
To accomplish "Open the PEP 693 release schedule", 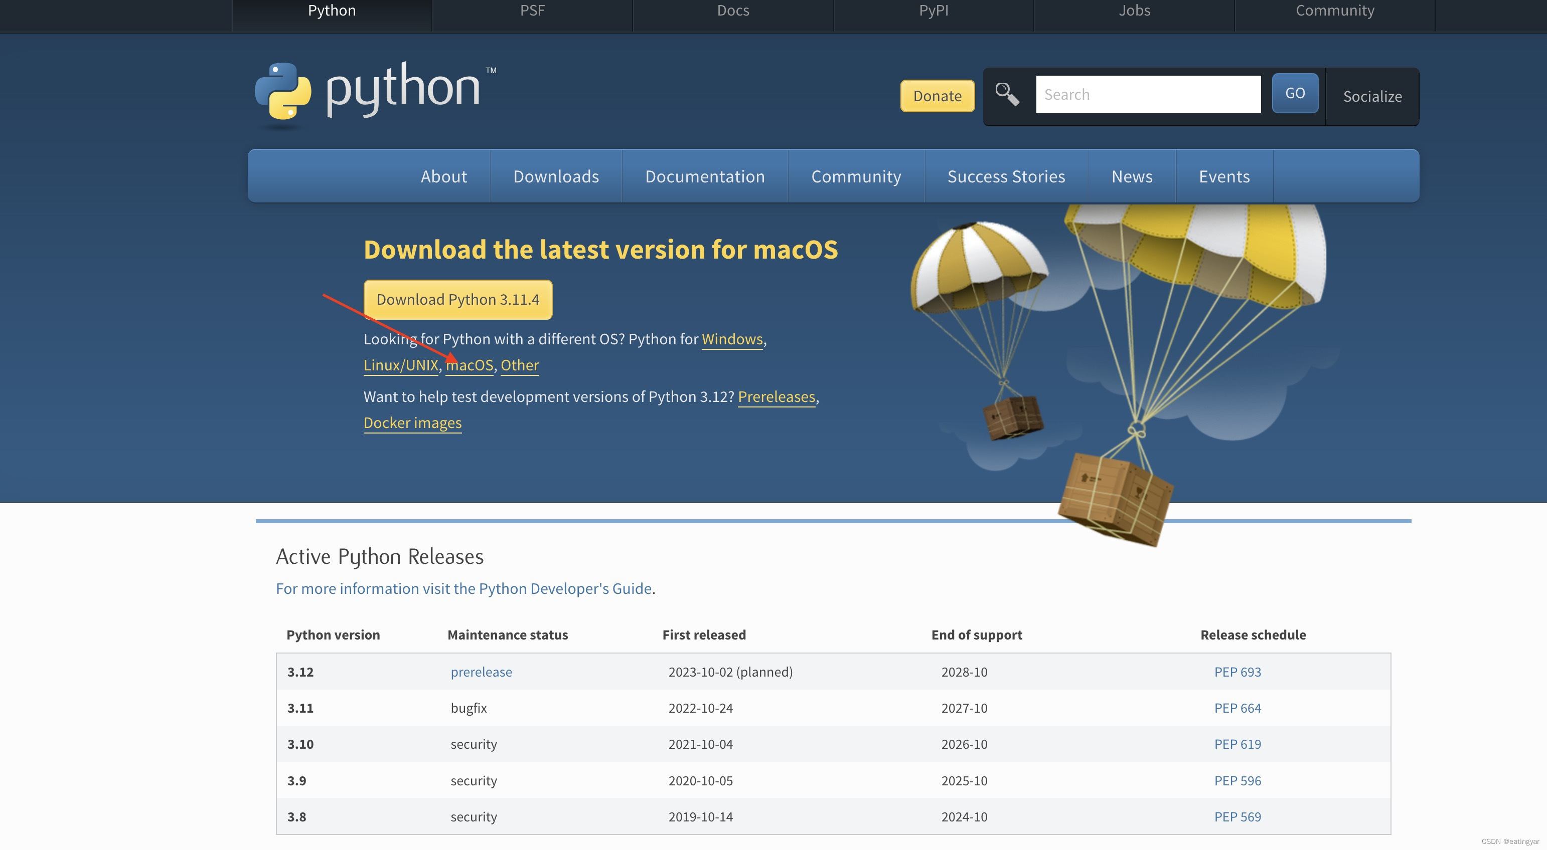I will click(x=1237, y=672).
